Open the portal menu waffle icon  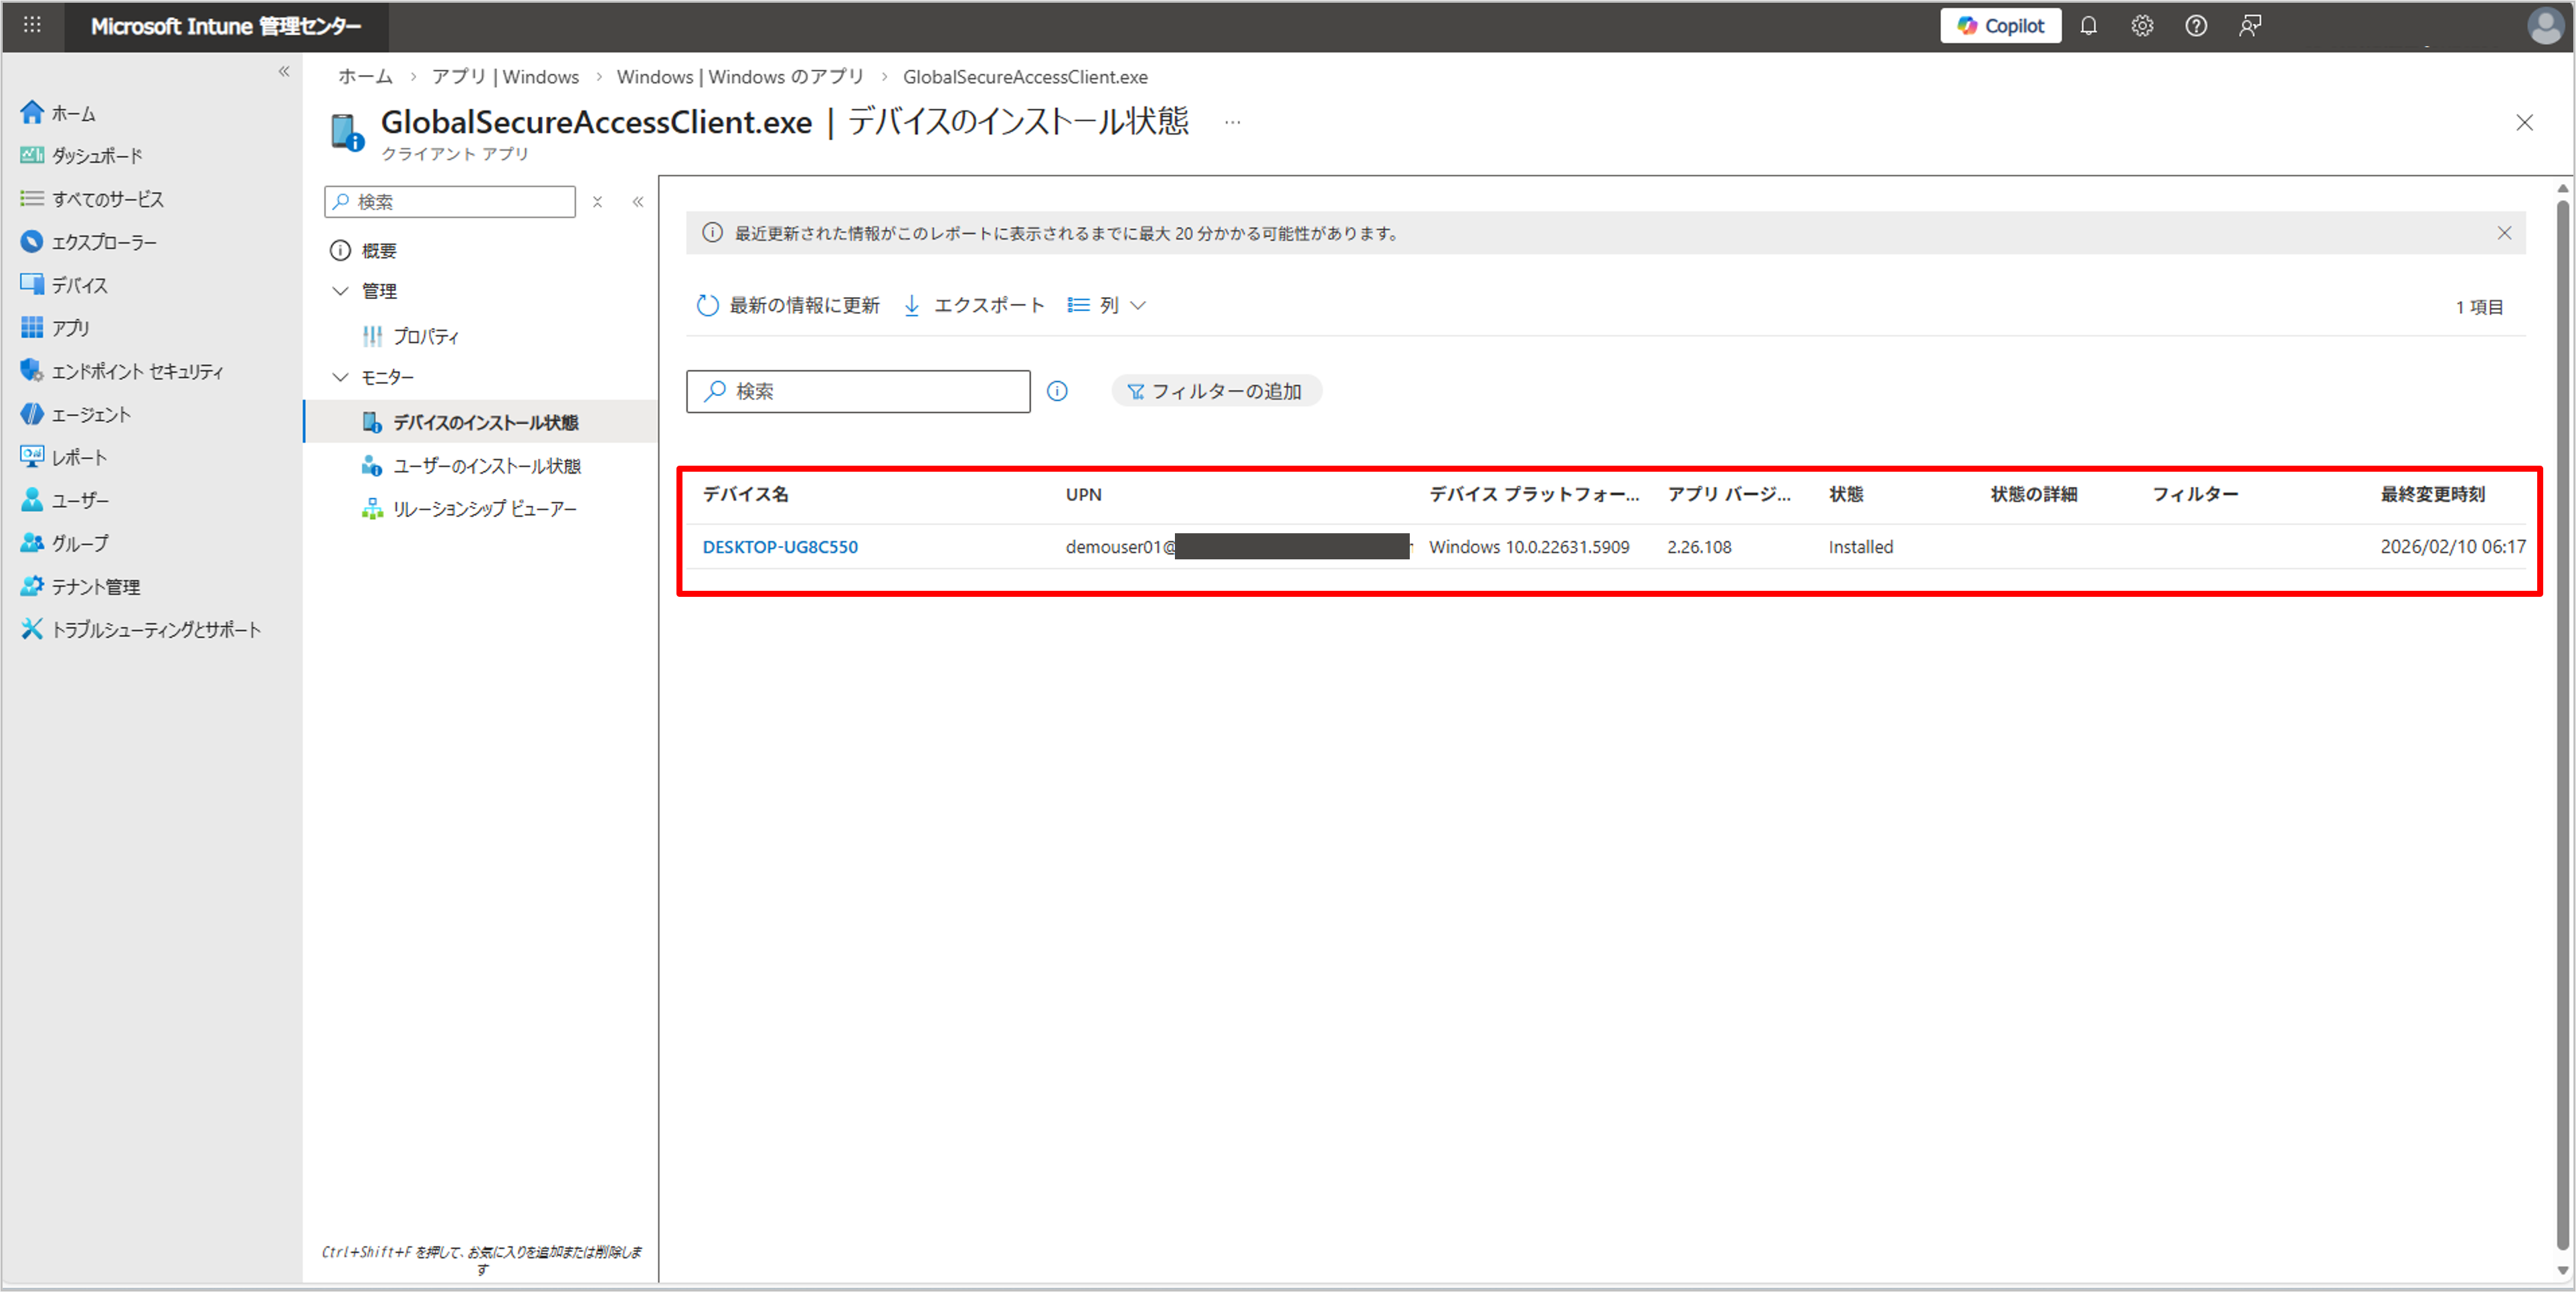pos(32,25)
